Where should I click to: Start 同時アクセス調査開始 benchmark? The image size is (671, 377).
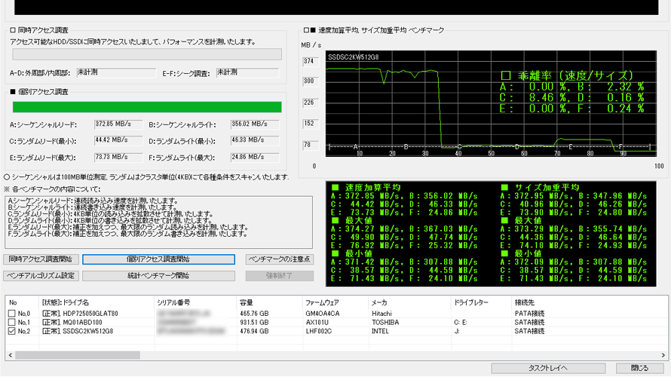tap(41, 259)
